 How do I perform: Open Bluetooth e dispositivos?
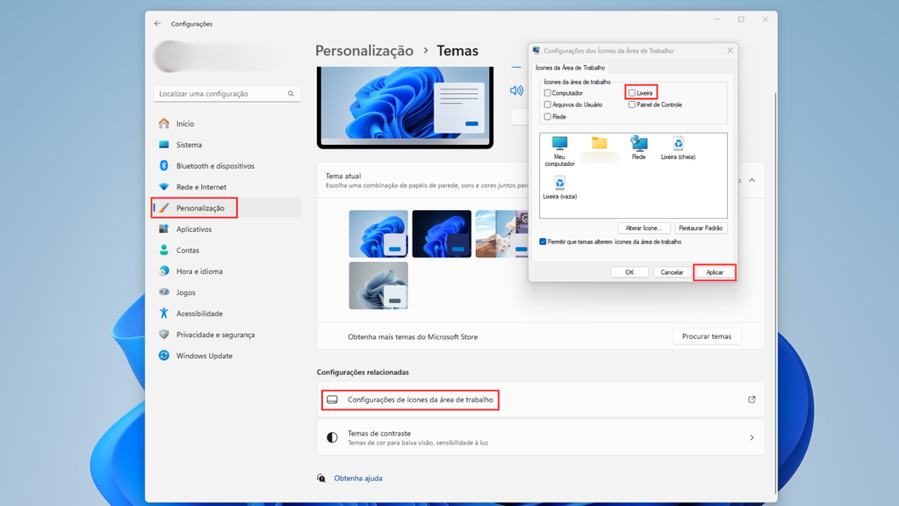[227, 166]
